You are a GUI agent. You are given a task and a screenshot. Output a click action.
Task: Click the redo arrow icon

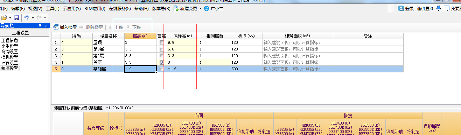click(39, 17)
